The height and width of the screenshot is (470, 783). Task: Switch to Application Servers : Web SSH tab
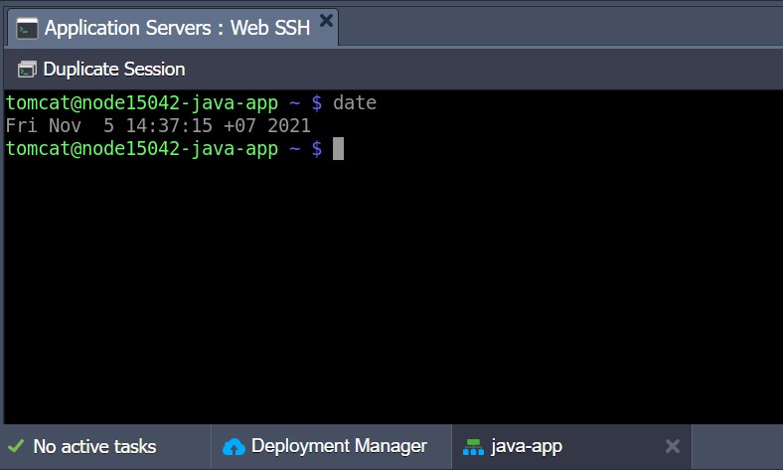point(172,28)
